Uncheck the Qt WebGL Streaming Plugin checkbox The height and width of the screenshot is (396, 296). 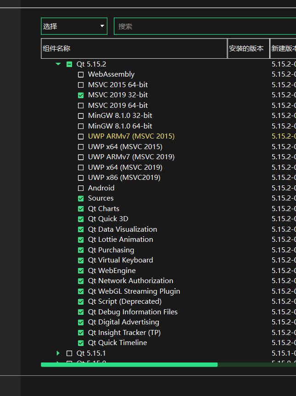click(x=81, y=291)
